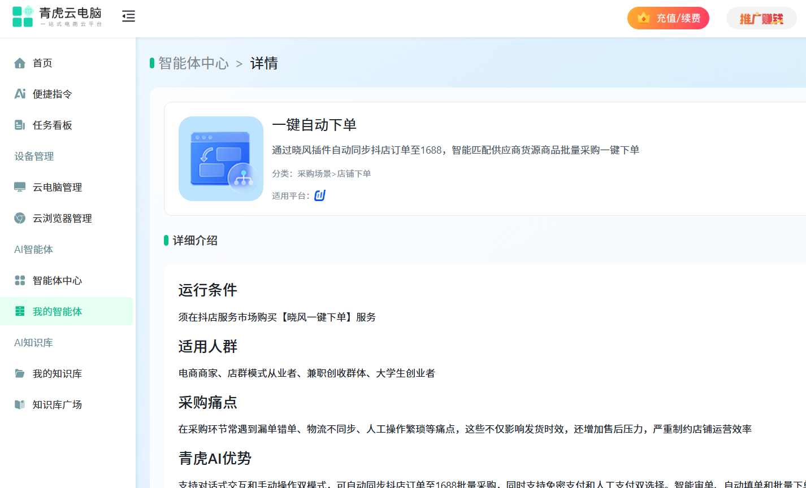This screenshot has height=488, width=806.
Task: Click the line starting 电商商家、店群模式从业者
Action: [x=307, y=373]
